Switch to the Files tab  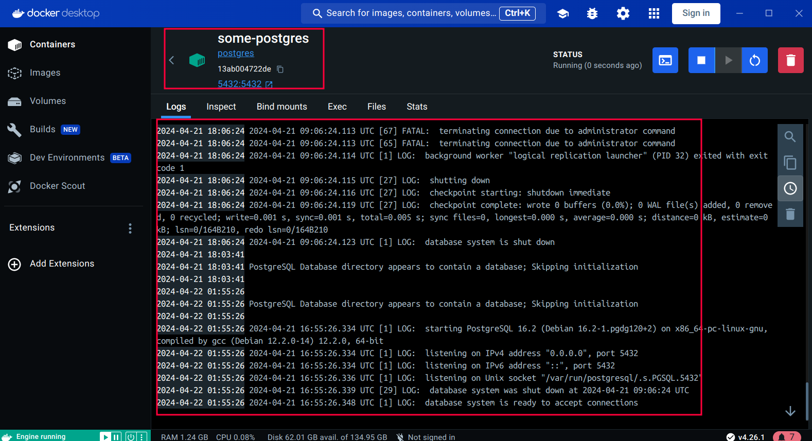[377, 107]
